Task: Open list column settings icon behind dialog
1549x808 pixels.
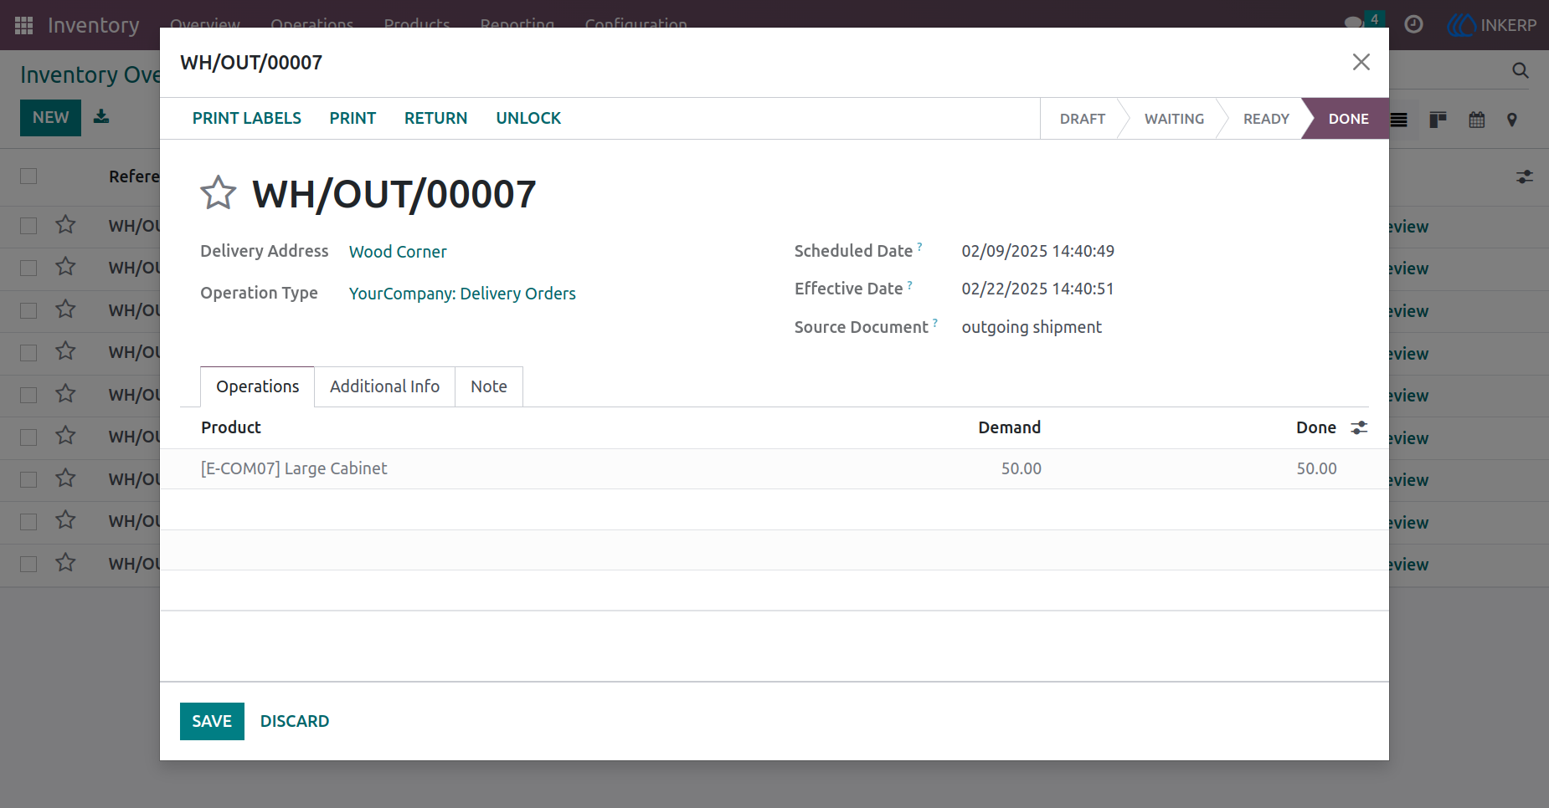Action: 1525,176
